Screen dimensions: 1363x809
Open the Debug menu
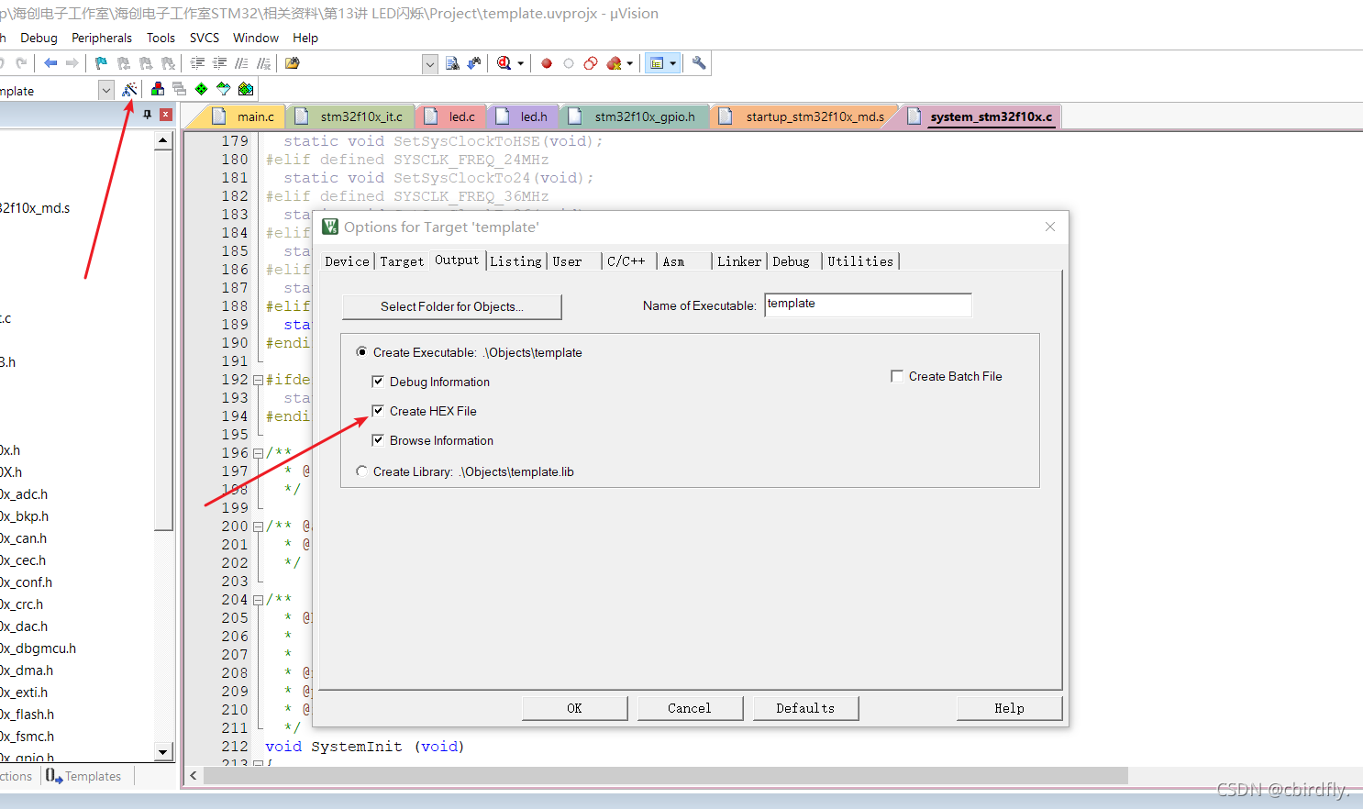(x=39, y=38)
